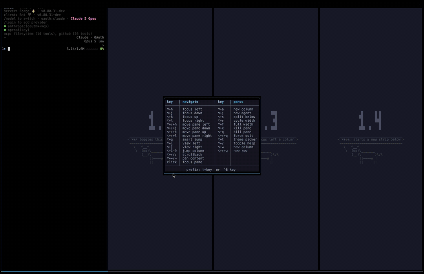The height and width of the screenshot is (274, 424).
Task: Click the 'view right' help entry
Action: [x=192, y=147]
